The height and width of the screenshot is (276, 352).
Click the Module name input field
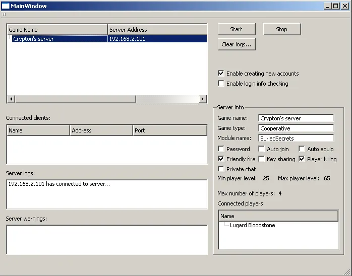[296, 139]
